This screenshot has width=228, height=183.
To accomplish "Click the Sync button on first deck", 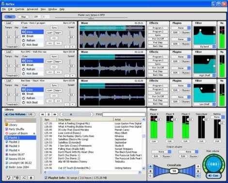I will point(54,28).
